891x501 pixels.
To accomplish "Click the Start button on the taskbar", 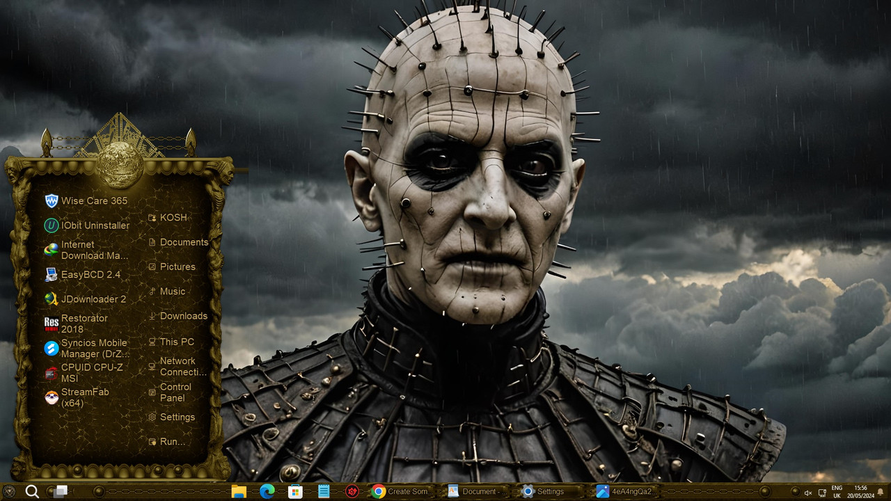I will [9, 491].
